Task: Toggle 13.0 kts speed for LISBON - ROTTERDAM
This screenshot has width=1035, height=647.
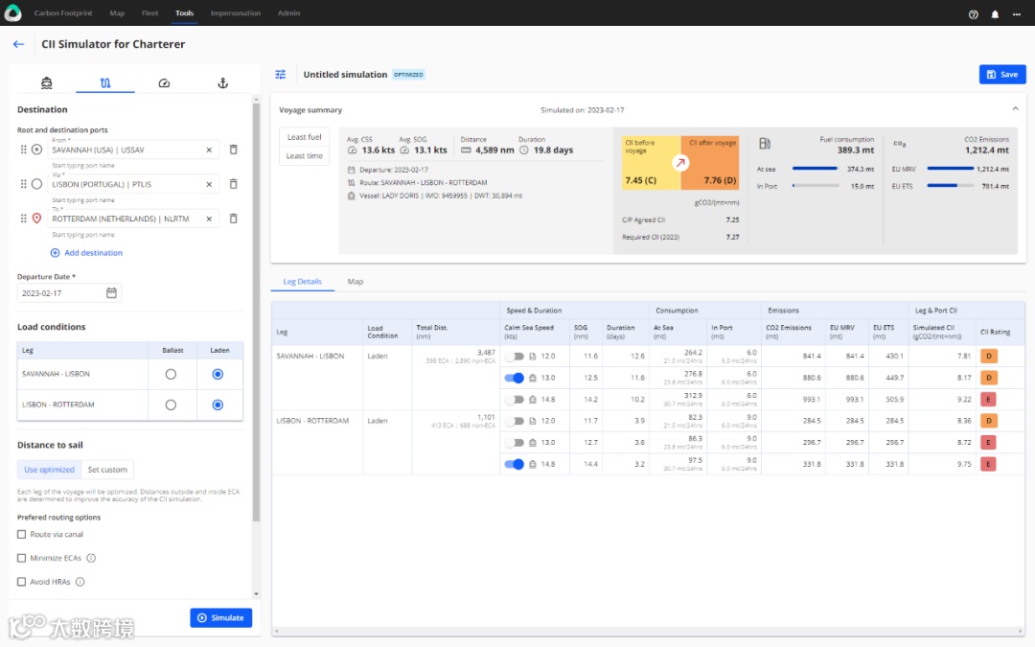Action: coord(515,442)
